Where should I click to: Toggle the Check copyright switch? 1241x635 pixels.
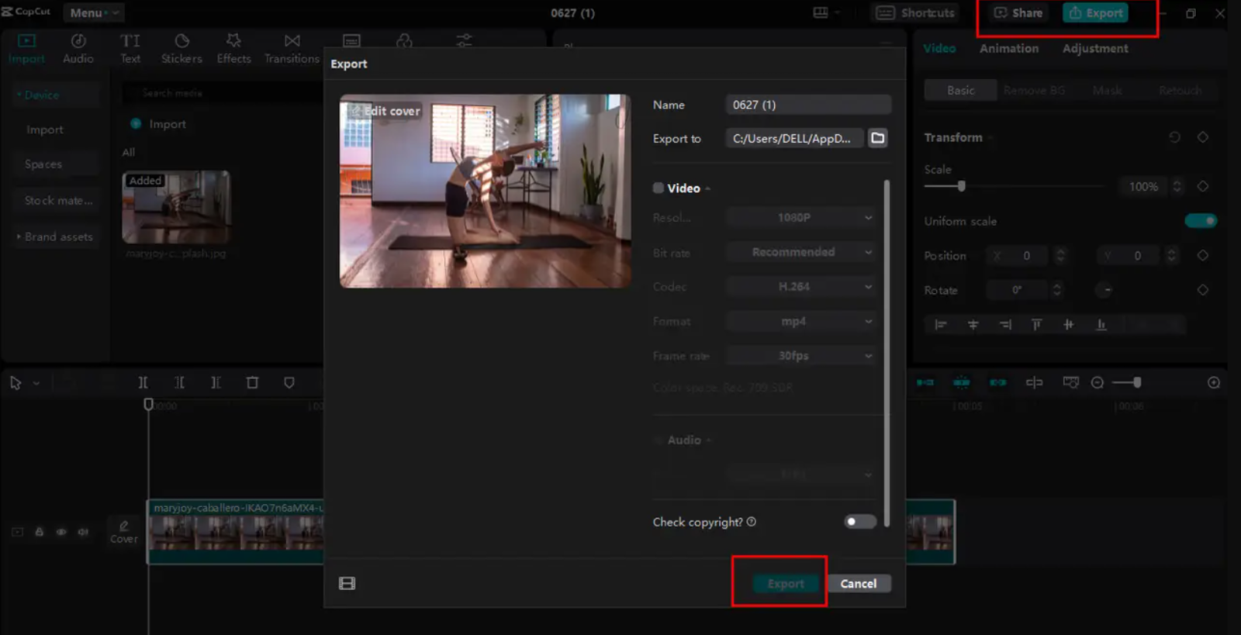(860, 522)
